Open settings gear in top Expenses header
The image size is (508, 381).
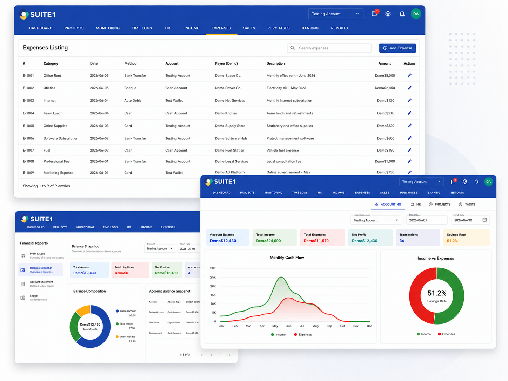click(x=388, y=14)
